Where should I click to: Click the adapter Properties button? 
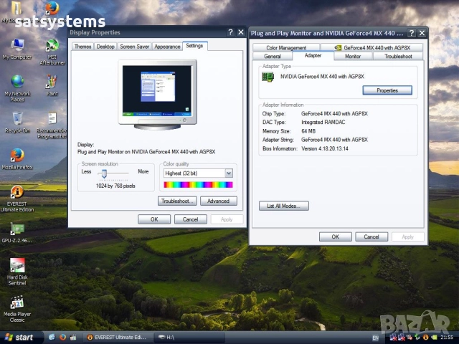[x=387, y=90]
